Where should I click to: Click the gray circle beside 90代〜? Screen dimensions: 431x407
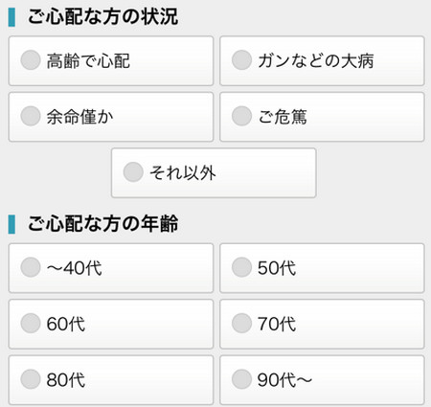coord(241,379)
